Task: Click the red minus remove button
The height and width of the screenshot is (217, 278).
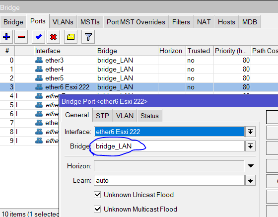Action: pos(21,37)
